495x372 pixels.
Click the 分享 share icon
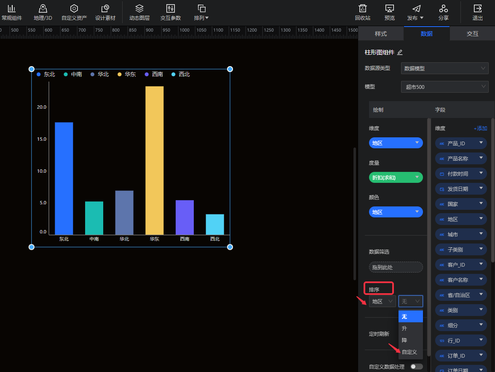(x=443, y=9)
